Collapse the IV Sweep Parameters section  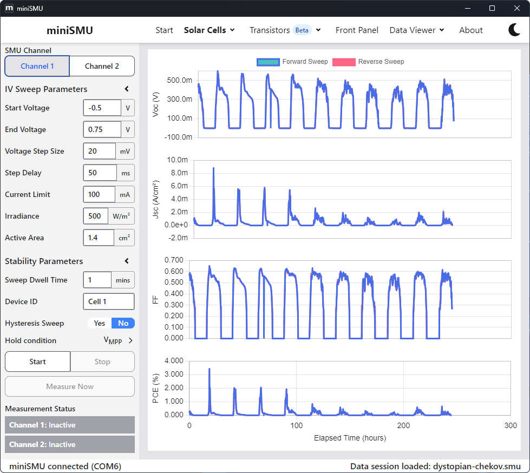(126, 89)
